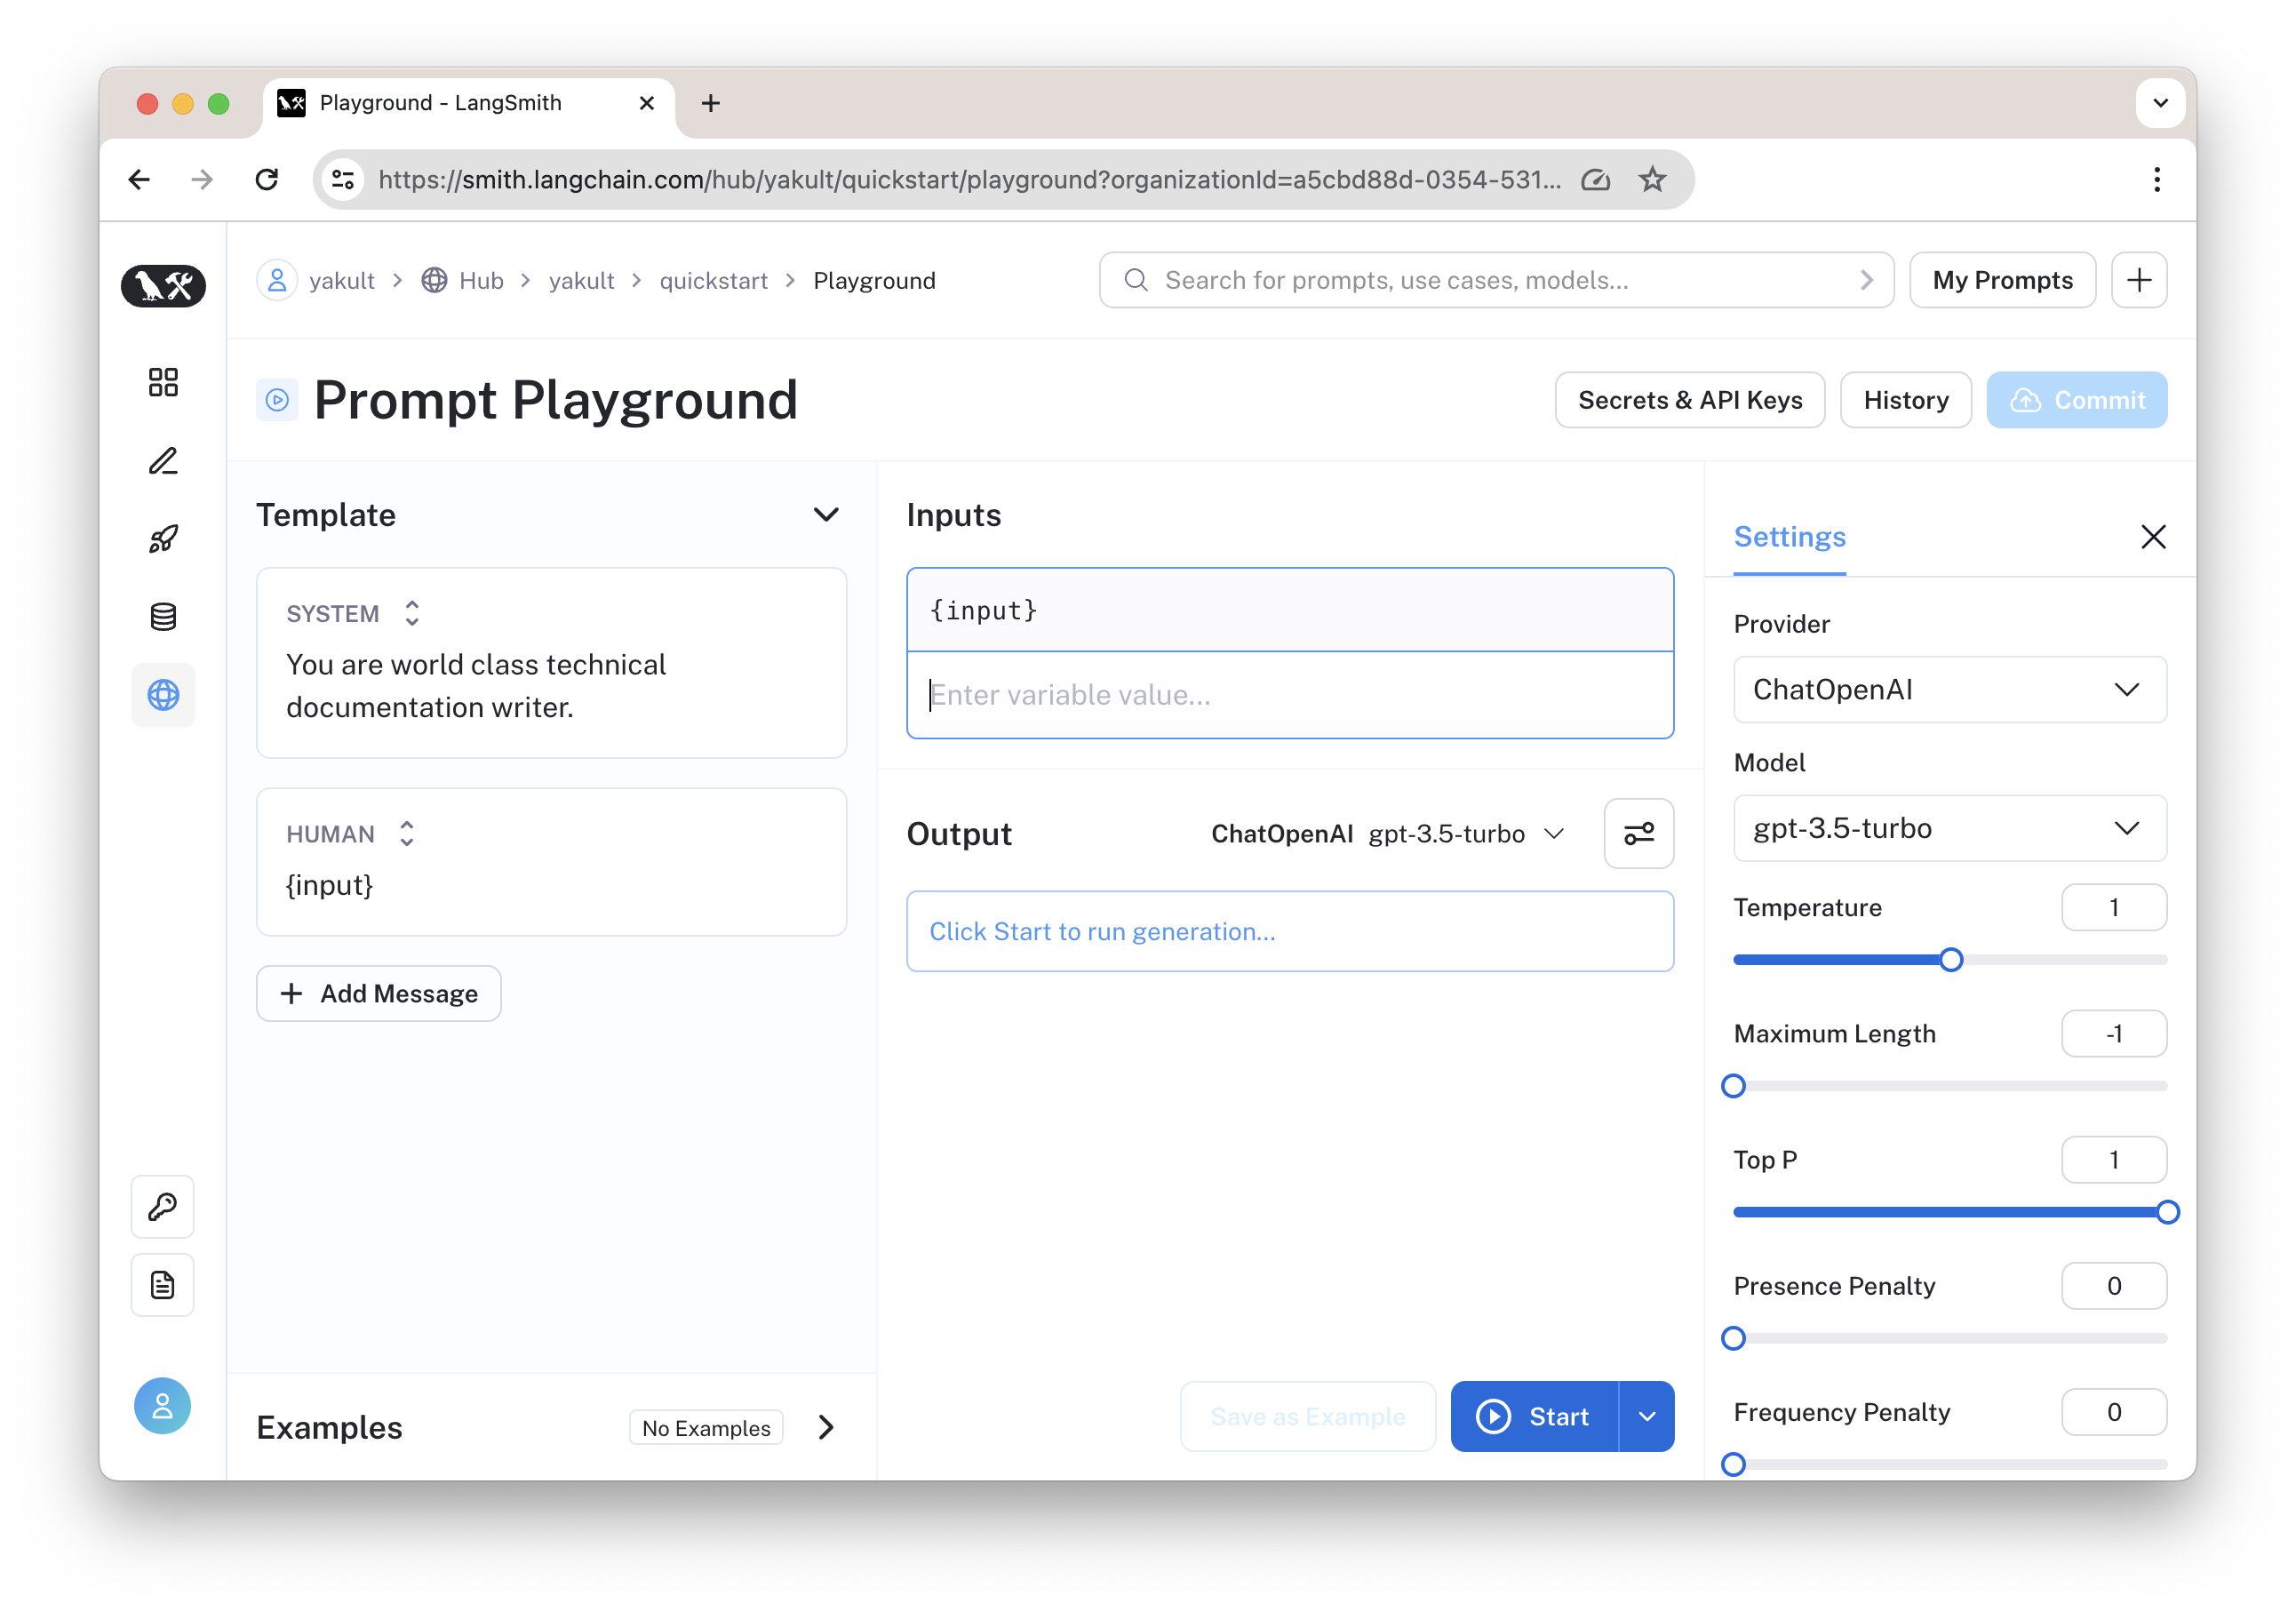Viewport: 2296px width, 1612px height.
Task: Click the Maximum Length slider handle
Action: [1733, 1086]
